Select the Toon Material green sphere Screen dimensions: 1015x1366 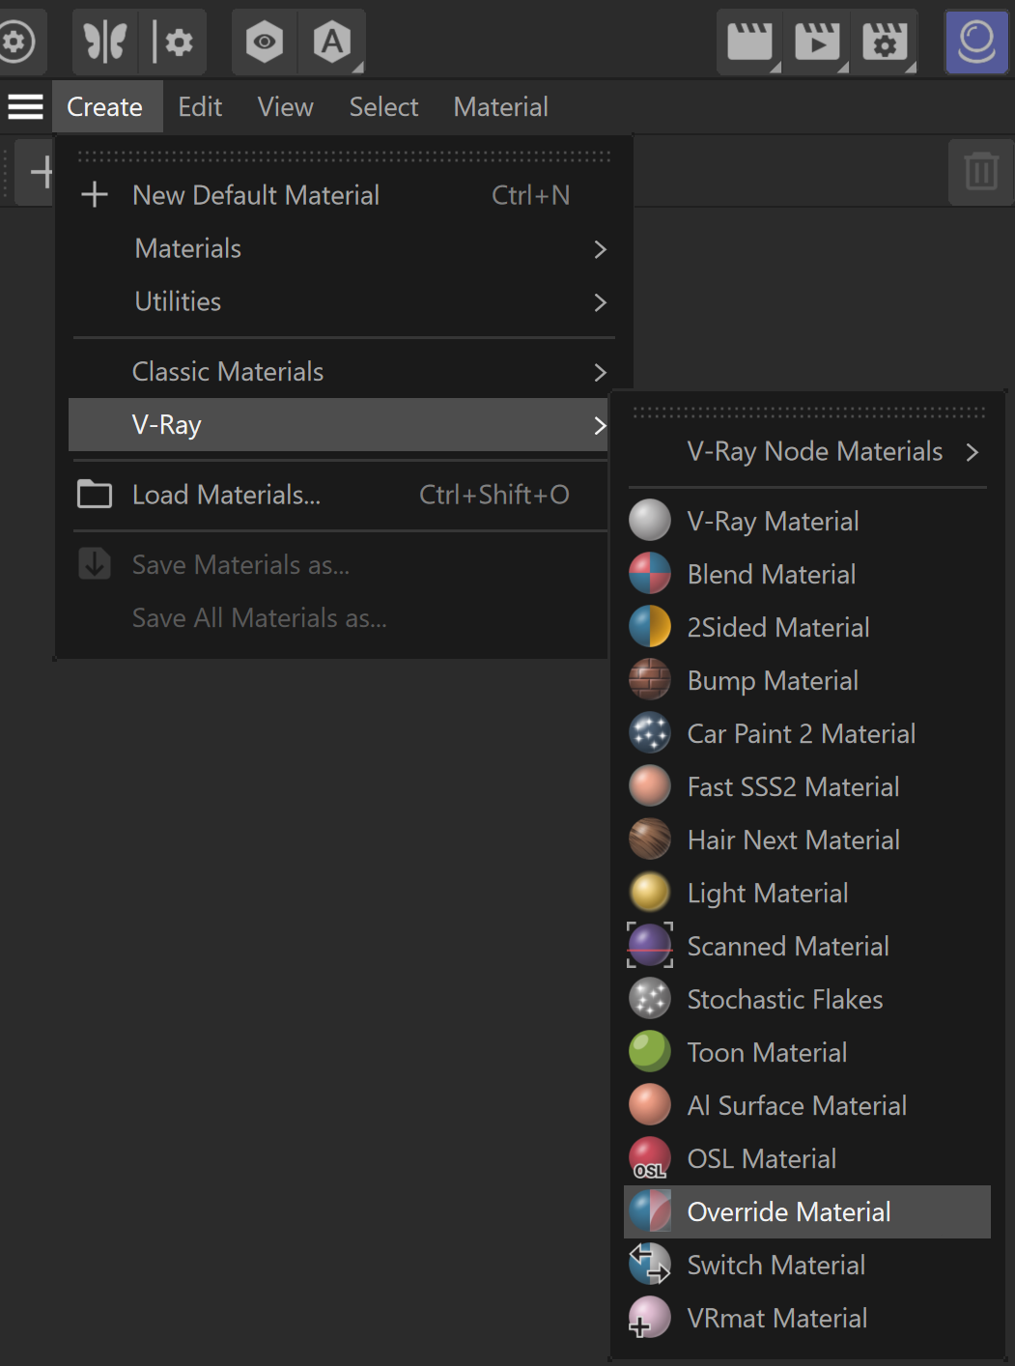tap(650, 1051)
